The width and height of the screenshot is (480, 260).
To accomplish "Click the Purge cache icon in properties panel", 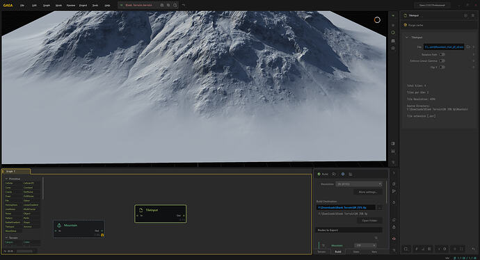I will click(x=406, y=25).
